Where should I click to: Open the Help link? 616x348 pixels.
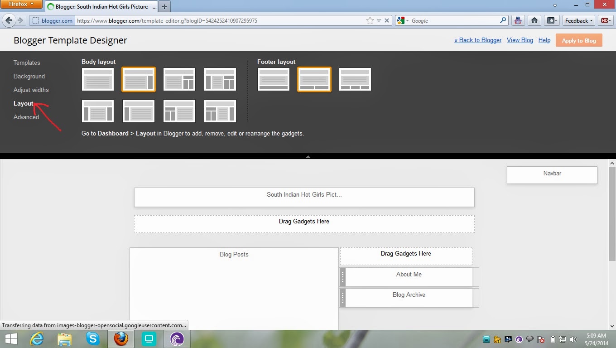[x=544, y=40]
